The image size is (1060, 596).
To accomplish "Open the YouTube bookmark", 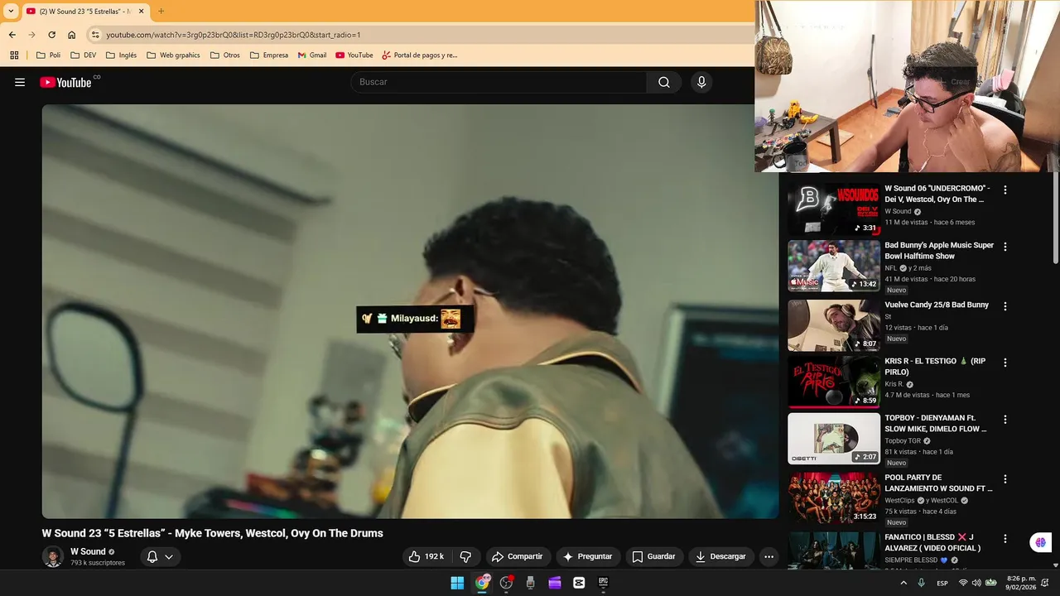I will pyautogui.click(x=354, y=55).
